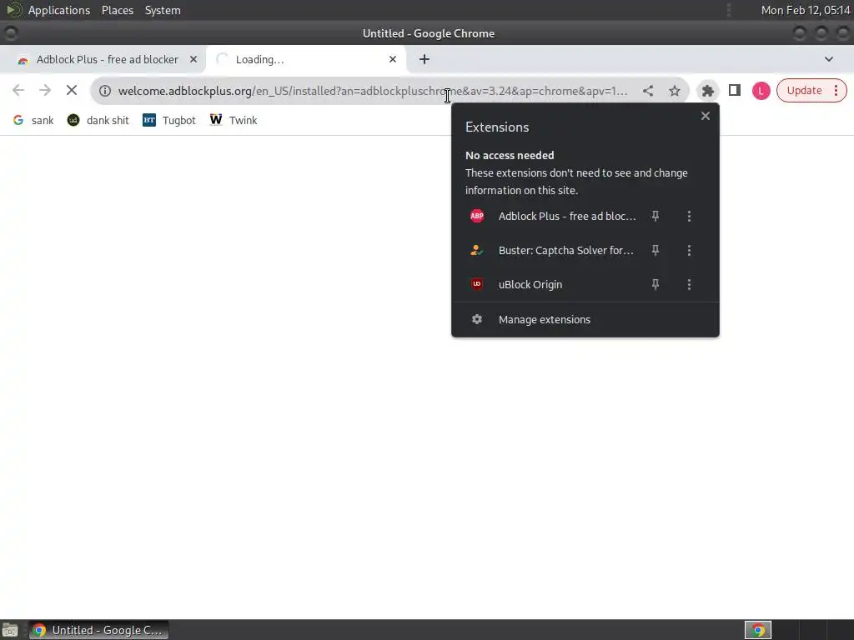Open the Tugbot bookmark

coord(168,120)
